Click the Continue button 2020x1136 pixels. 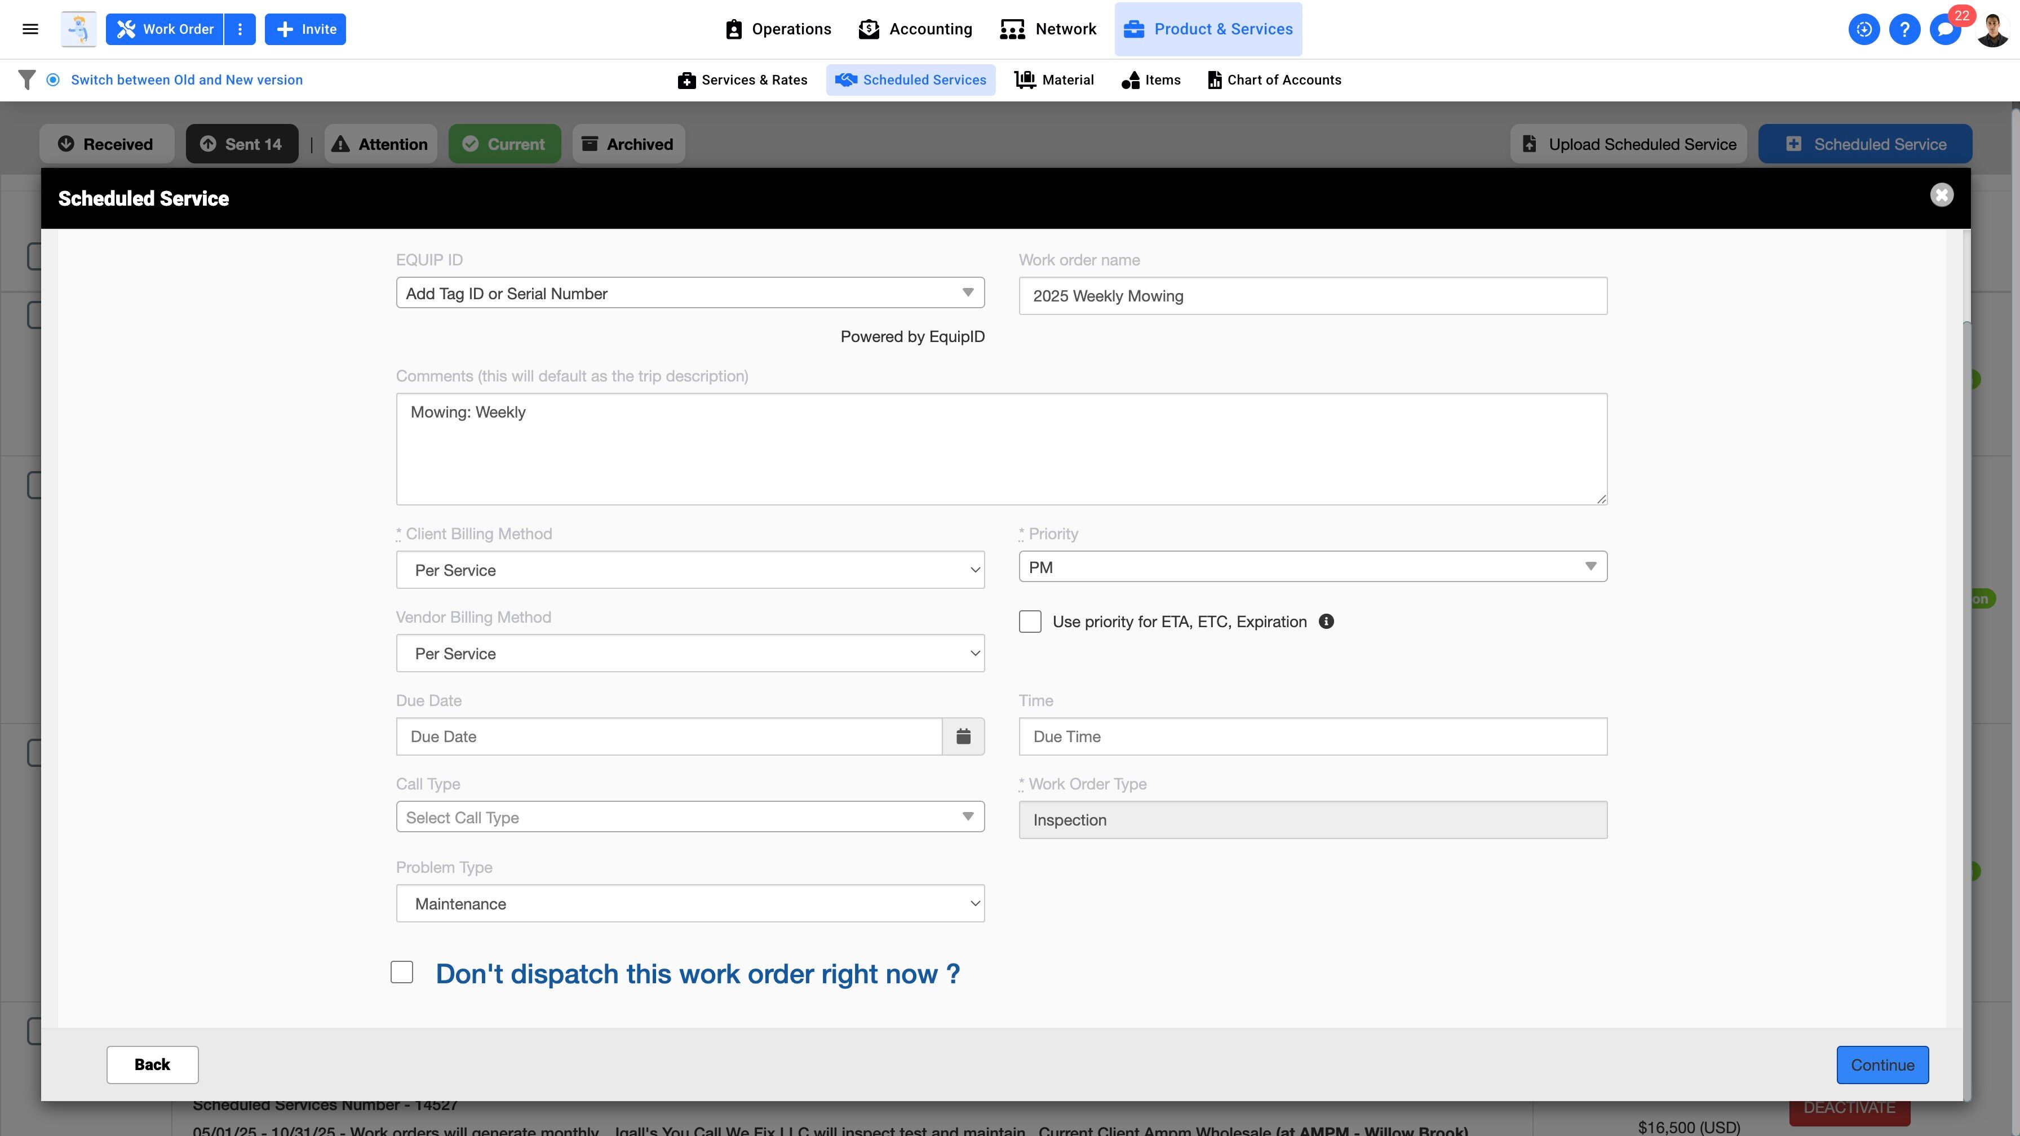click(1882, 1064)
